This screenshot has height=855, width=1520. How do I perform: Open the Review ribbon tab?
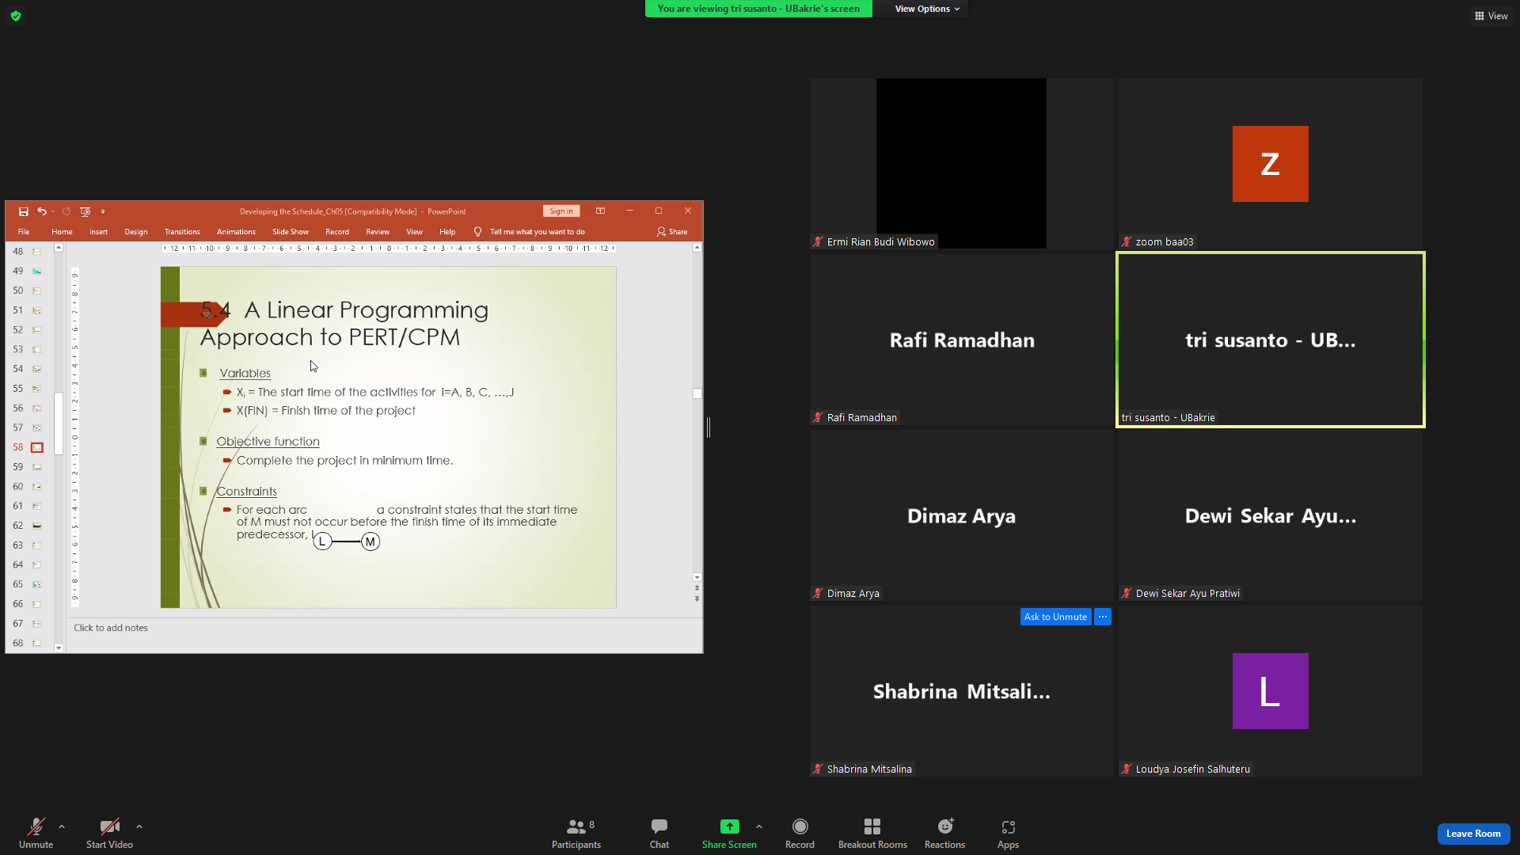[x=378, y=232]
